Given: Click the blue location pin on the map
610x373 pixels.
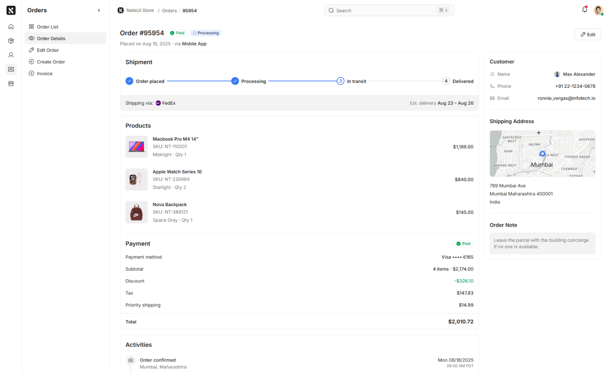Looking at the screenshot, I should click(542, 154).
